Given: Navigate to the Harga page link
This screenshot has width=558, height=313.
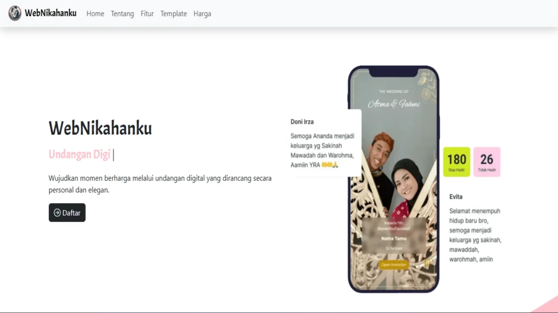Looking at the screenshot, I should tap(202, 13).
